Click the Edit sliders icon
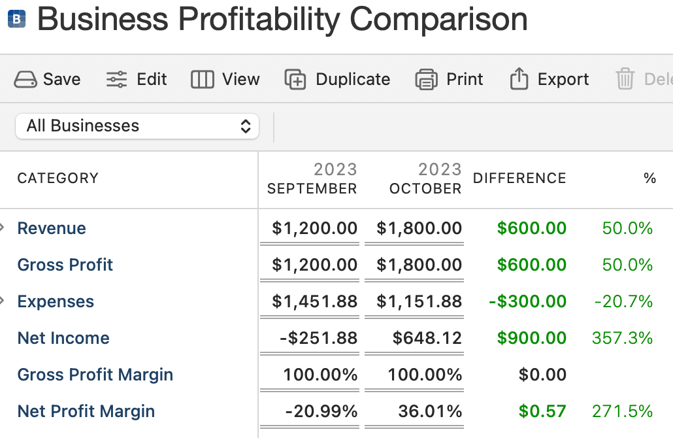This screenshot has height=438, width=673. pos(116,80)
